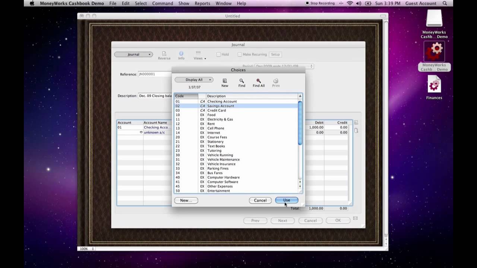Screen dimensions: 477x268
Task: Click the envelope icon below Journal totals
Action: coord(355,218)
